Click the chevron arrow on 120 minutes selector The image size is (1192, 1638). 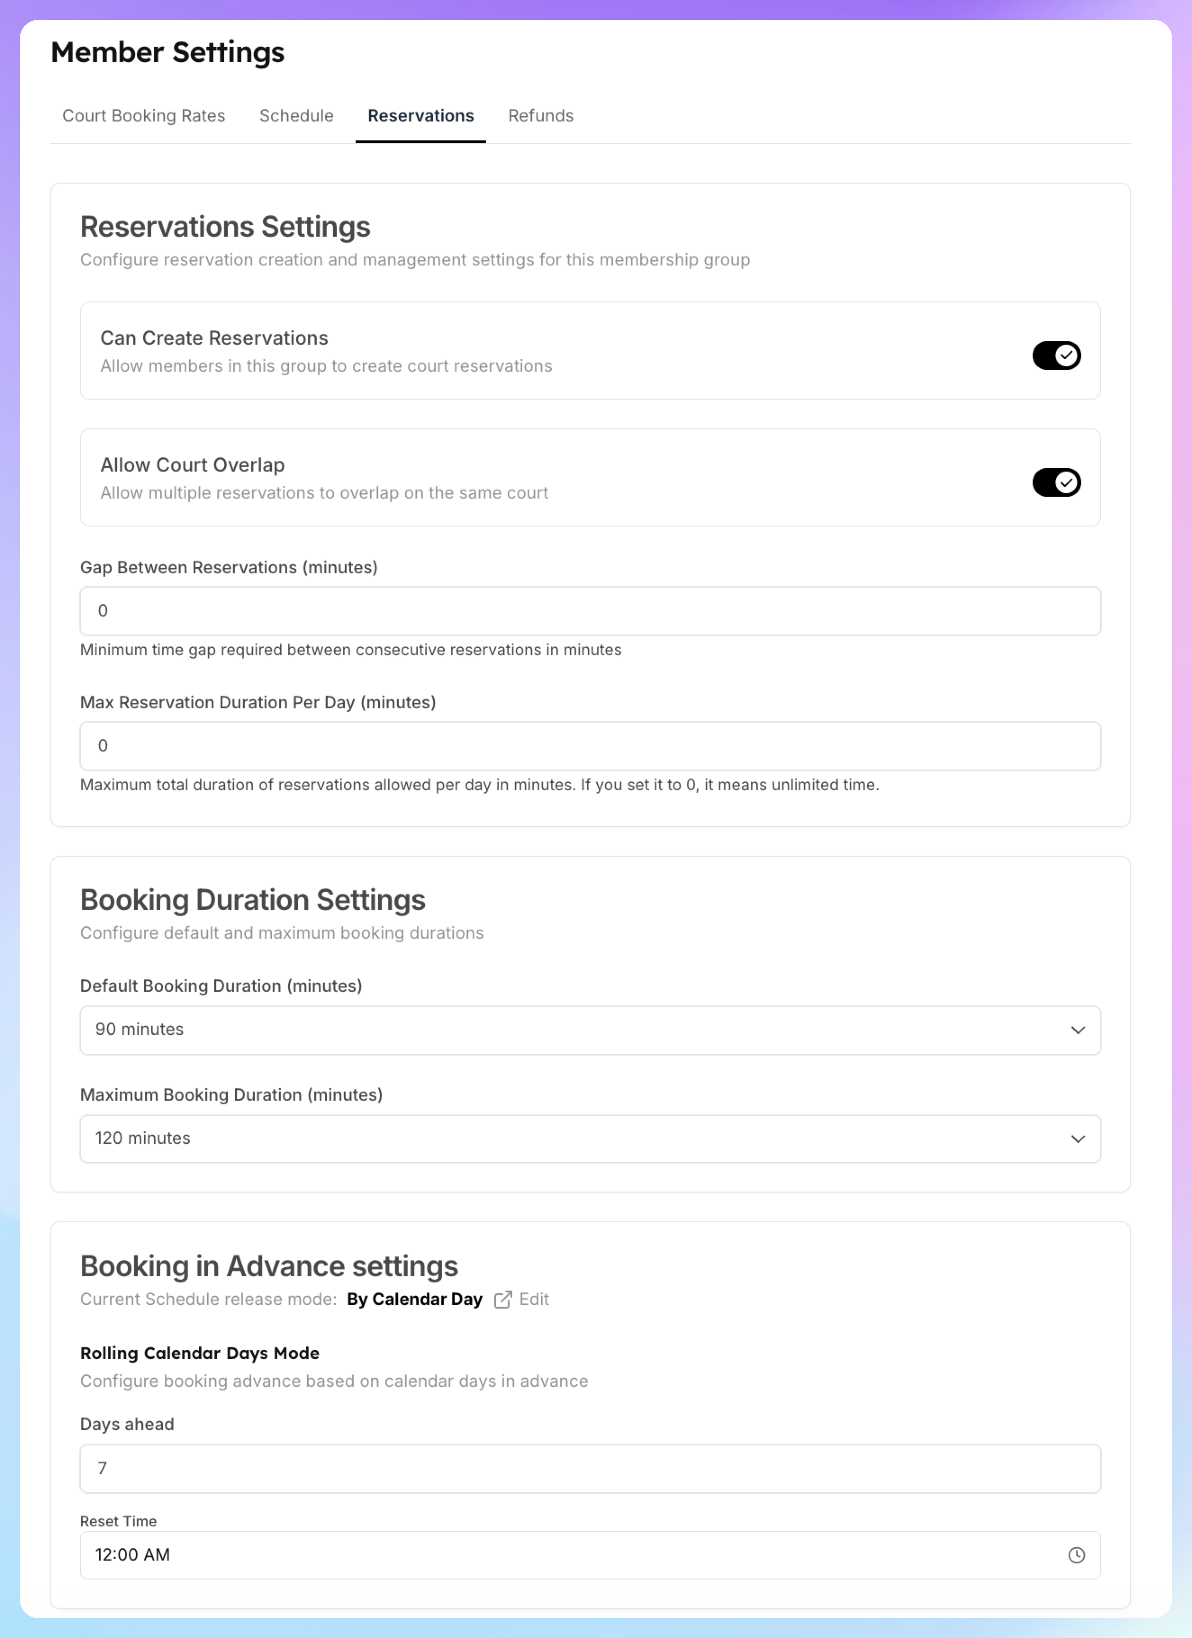click(x=1078, y=1139)
